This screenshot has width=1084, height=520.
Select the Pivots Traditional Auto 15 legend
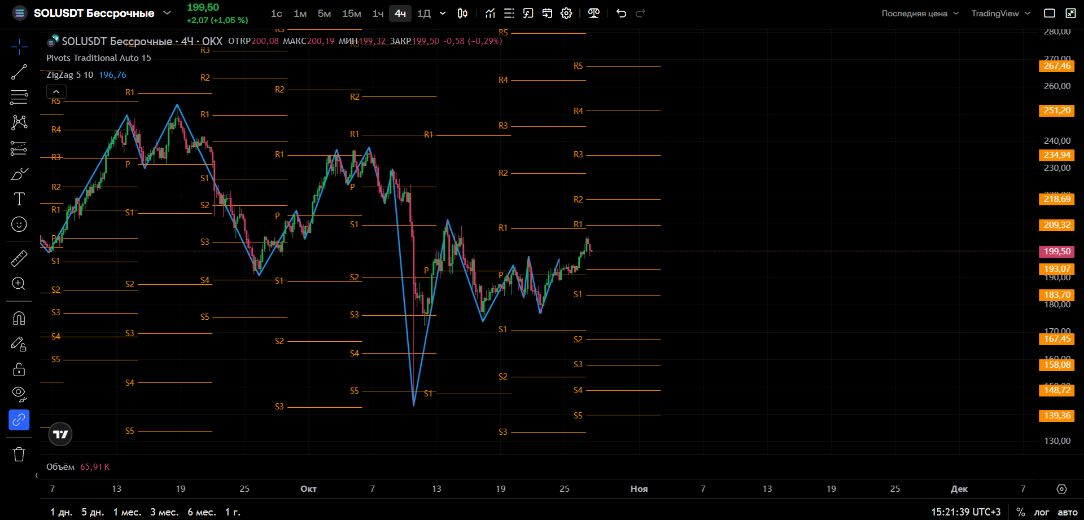click(x=99, y=58)
